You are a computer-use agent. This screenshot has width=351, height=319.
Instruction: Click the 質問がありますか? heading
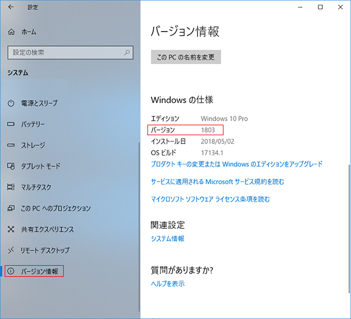(x=182, y=270)
